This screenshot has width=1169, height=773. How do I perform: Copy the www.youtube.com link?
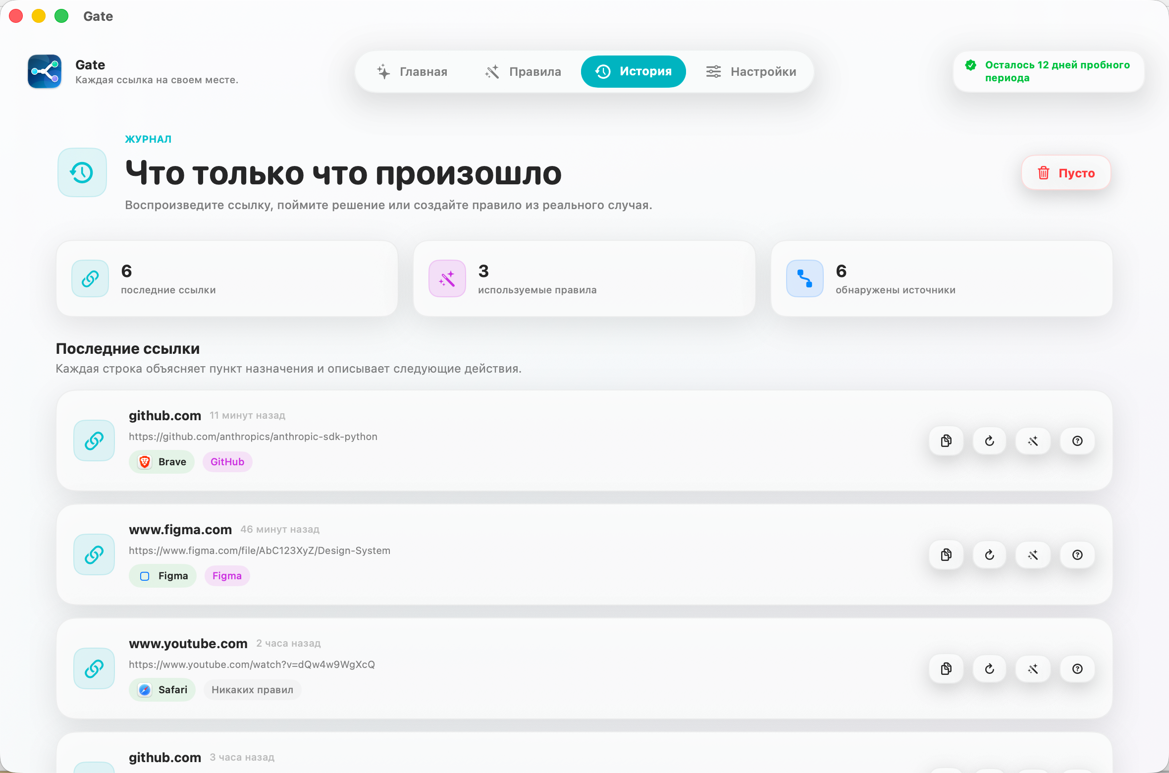(946, 668)
